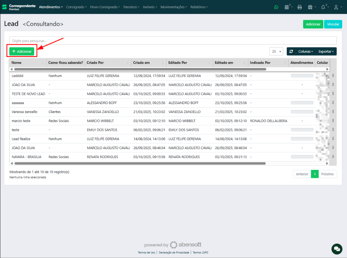
Task: Click the calendar icon in the header
Action: (287, 7)
